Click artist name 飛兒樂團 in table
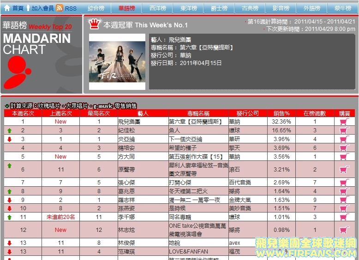This screenshot has width=359, height=260. click(x=129, y=122)
